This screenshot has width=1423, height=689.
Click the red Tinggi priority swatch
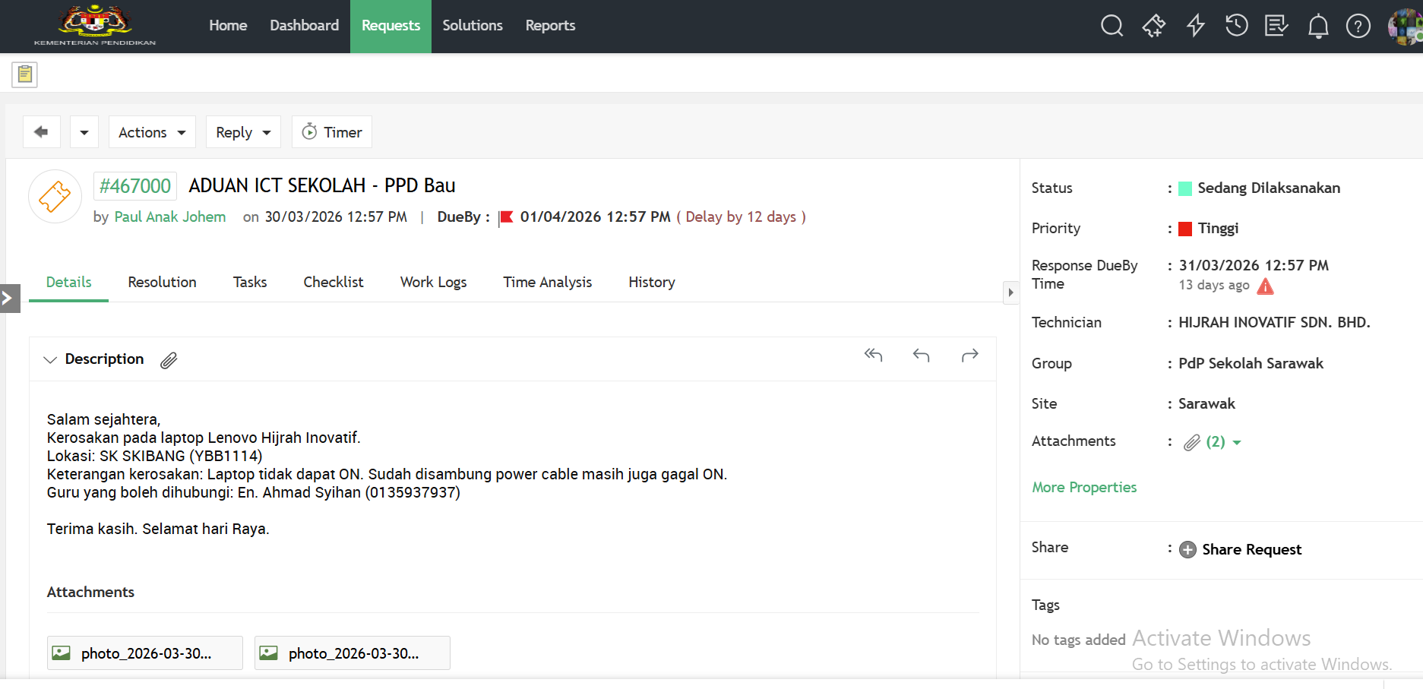coord(1184,229)
